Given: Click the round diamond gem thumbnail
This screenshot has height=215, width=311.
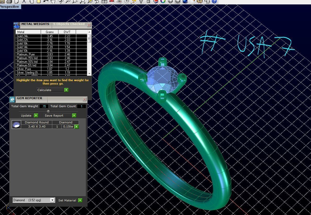Looking at the screenshot, I should coord(16,124).
